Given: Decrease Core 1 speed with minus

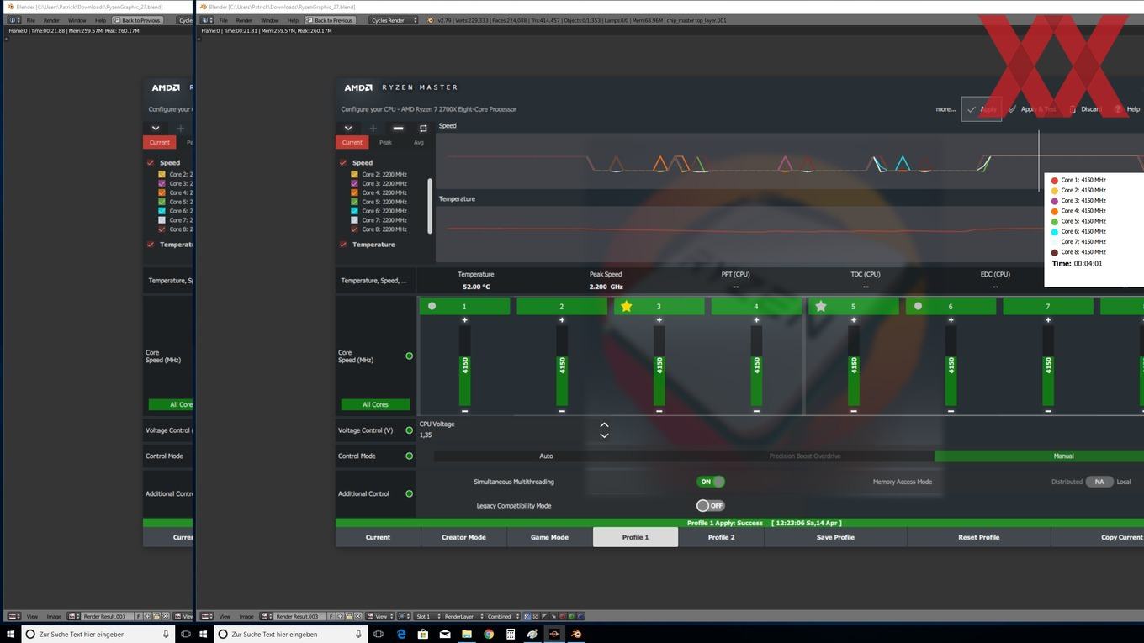Looking at the screenshot, I should click(464, 411).
